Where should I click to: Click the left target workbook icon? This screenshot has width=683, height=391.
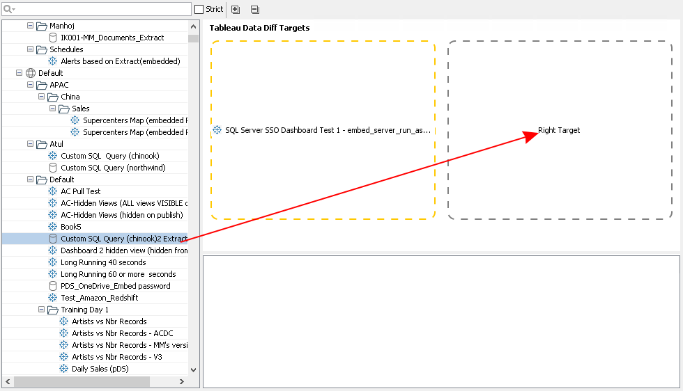tap(217, 129)
